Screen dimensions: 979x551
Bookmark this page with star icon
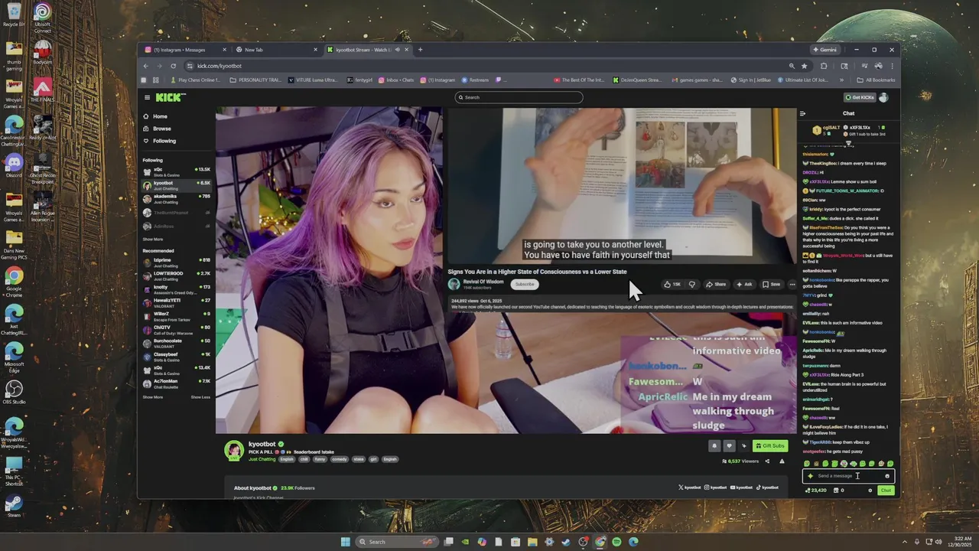pyautogui.click(x=804, y=66)
